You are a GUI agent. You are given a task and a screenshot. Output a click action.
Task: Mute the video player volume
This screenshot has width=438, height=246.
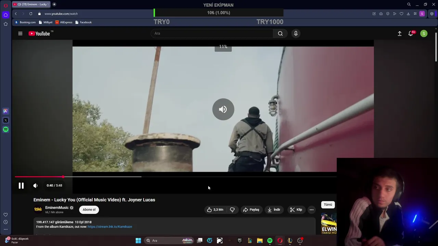click(x=35, y=186)
